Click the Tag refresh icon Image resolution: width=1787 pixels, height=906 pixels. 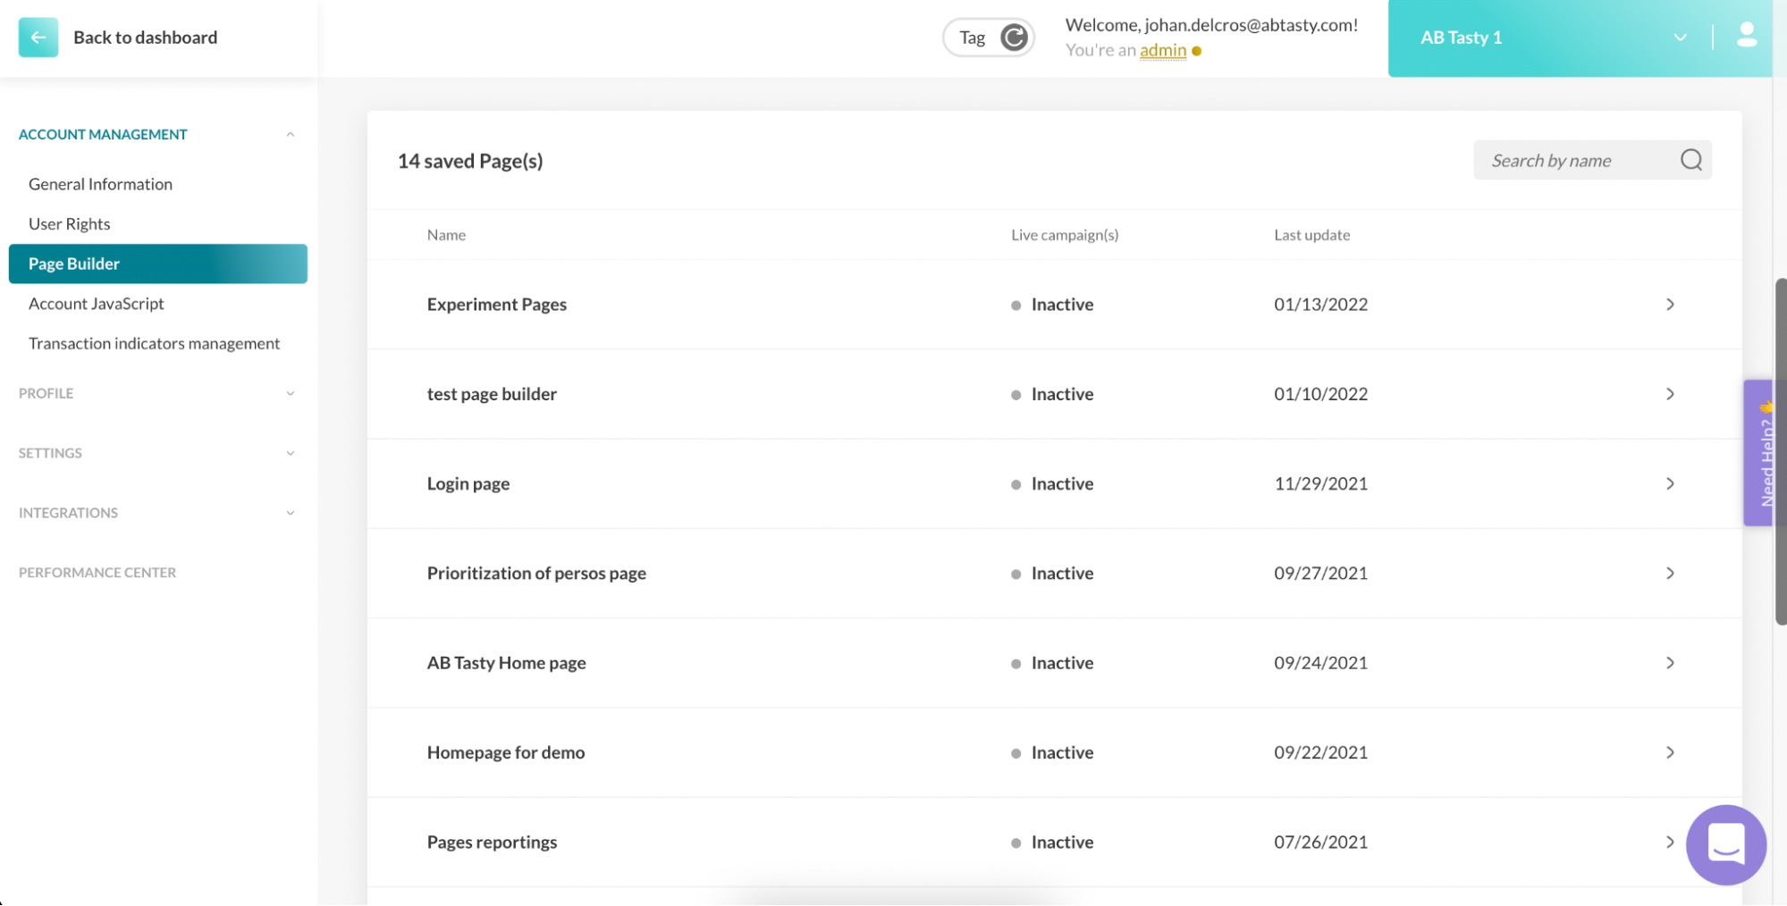1013,37
